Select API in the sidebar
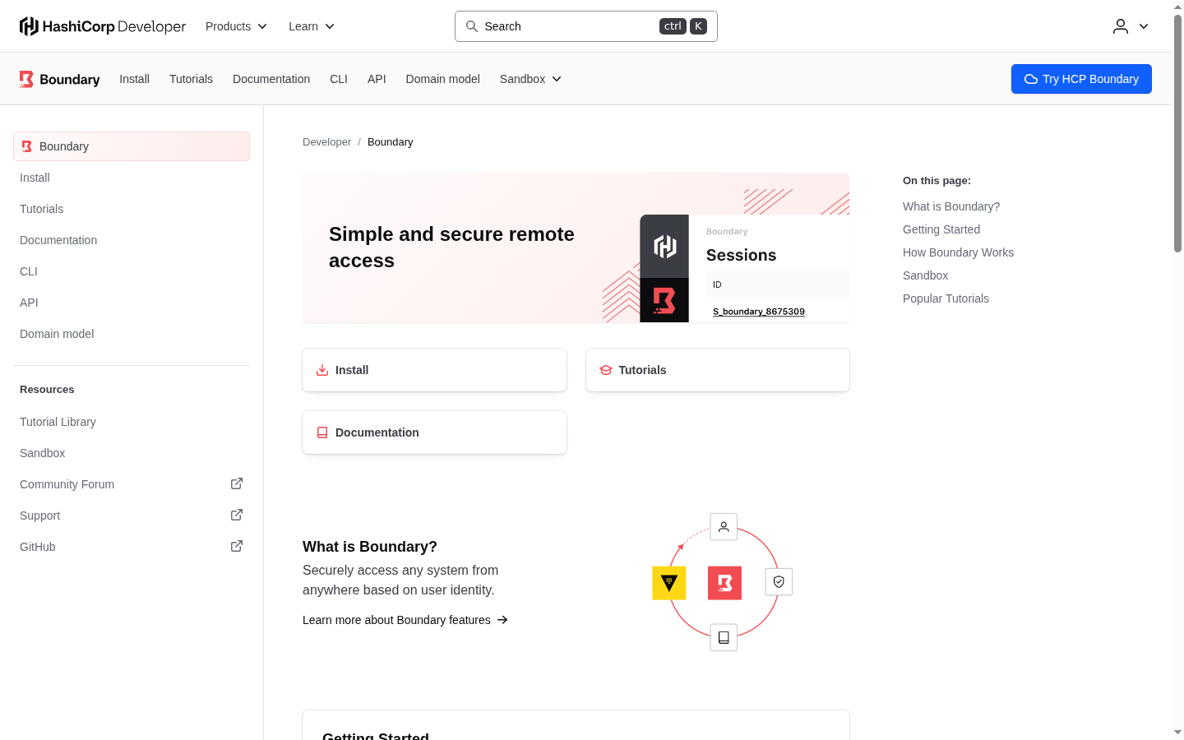 (132, 303)
